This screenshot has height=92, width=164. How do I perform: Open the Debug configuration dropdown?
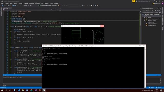click(x=26, y=6)
